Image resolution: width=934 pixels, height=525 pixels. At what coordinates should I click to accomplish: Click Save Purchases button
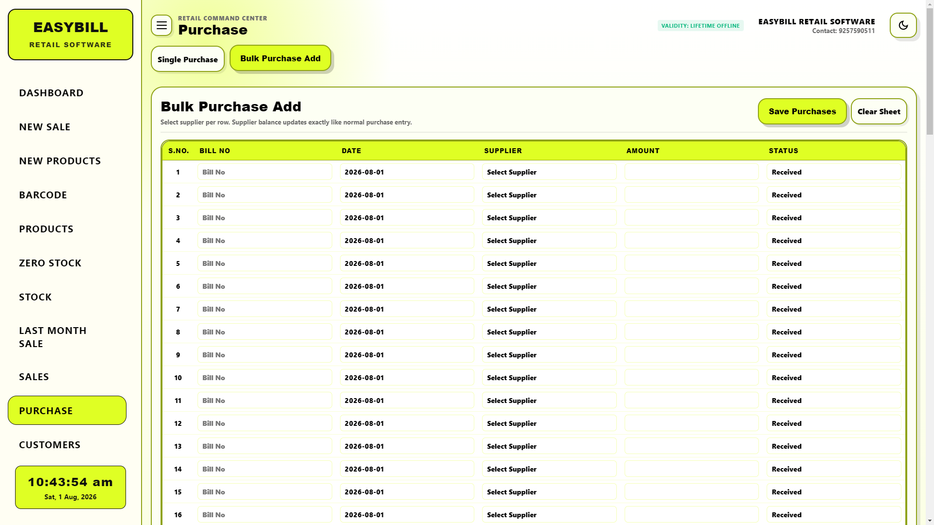coord(802,111)
